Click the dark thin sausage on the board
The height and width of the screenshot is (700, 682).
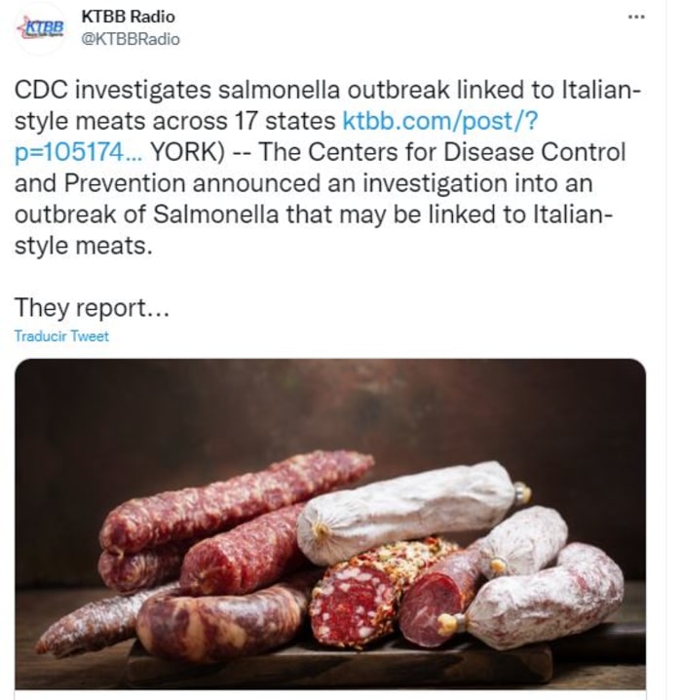click(93, 624)
